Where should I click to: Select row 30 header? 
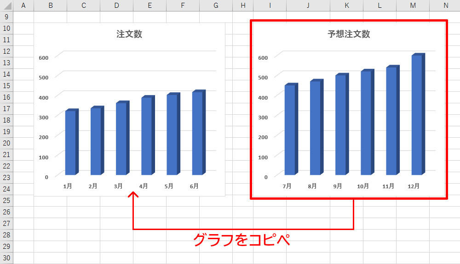pyautogui.click(x=6, y=258)
